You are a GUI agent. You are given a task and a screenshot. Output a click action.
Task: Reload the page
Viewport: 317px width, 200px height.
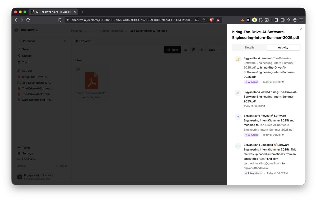[28, 20]
